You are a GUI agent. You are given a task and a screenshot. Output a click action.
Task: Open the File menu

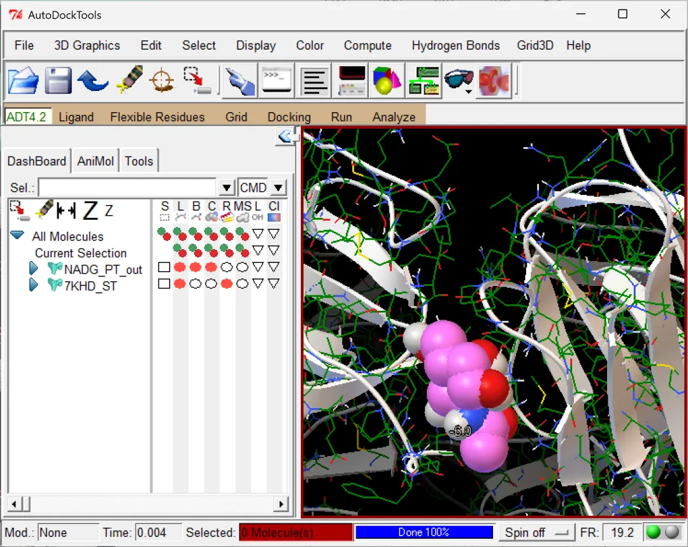24,45
